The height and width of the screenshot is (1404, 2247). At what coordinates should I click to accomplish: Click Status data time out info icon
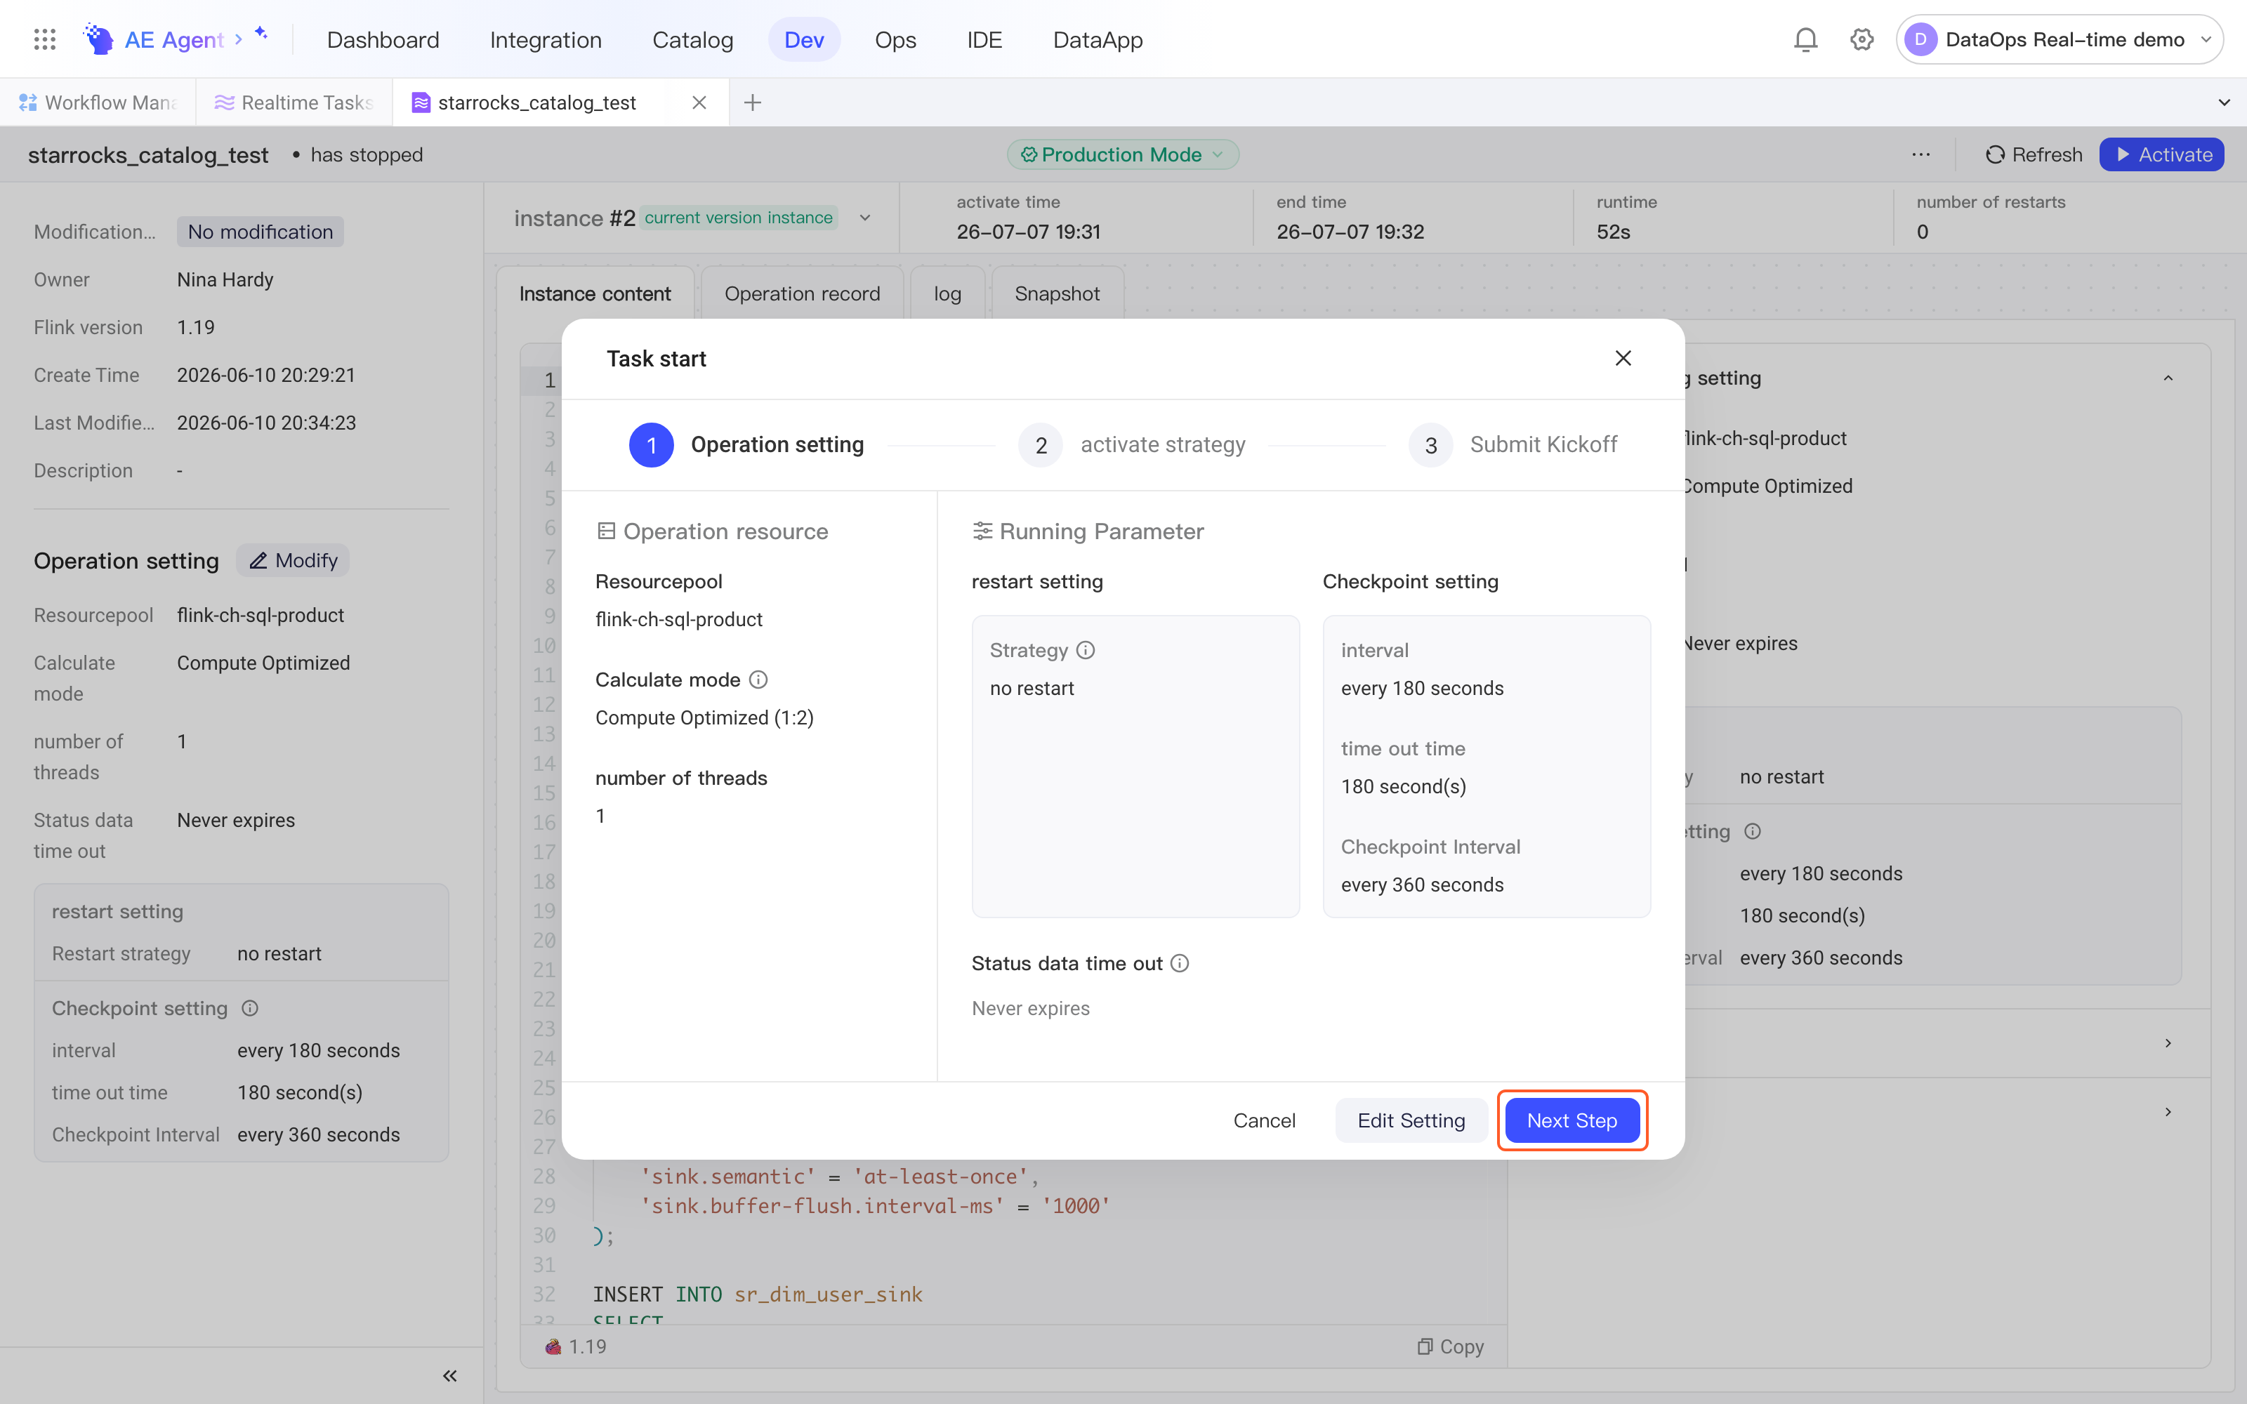coord(1179,964)
